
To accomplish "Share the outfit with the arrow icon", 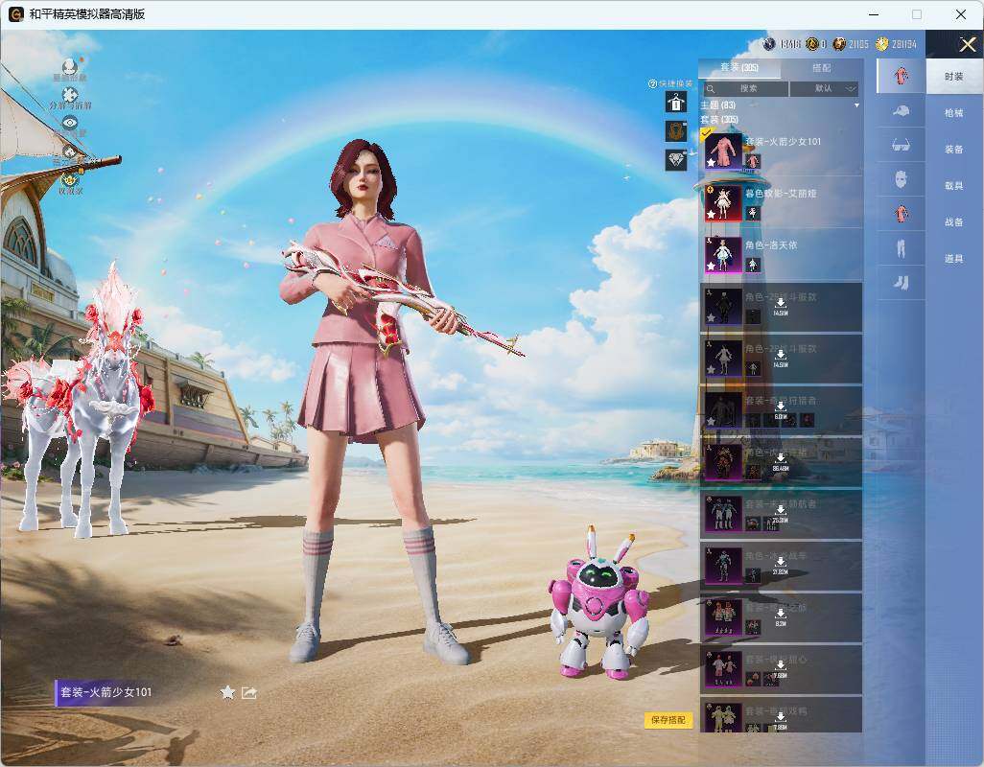I will [249, 692].
